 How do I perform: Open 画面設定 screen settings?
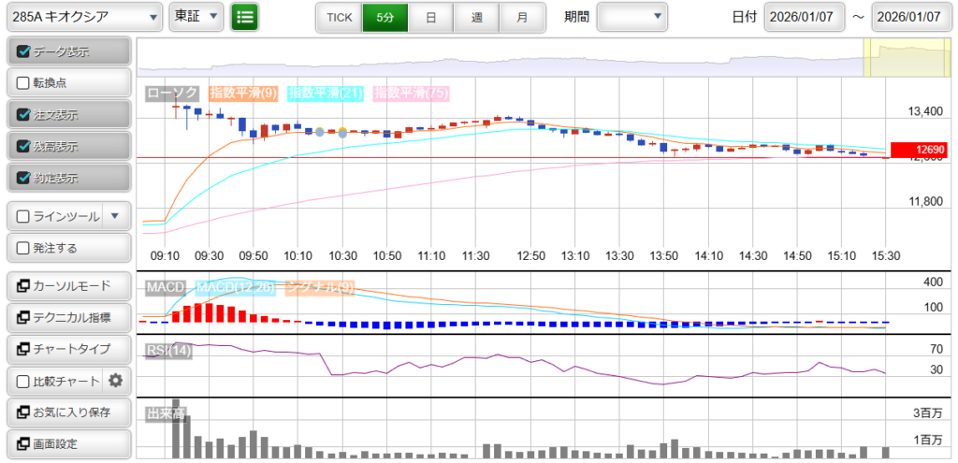67,443
